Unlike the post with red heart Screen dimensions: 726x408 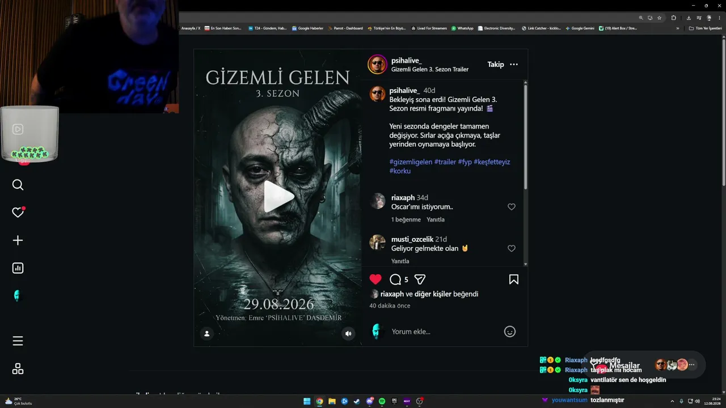(375, 279)
